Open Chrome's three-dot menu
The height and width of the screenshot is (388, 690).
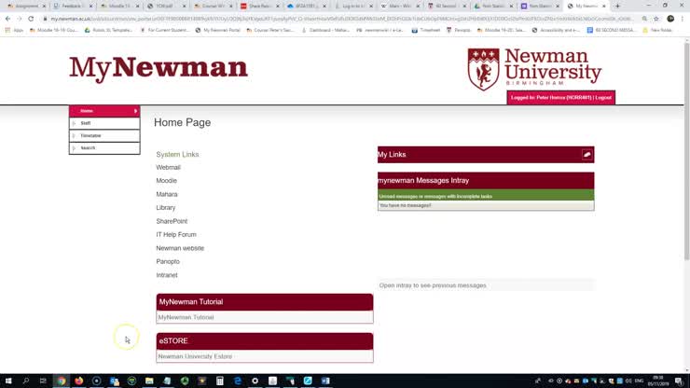(683, 19)
